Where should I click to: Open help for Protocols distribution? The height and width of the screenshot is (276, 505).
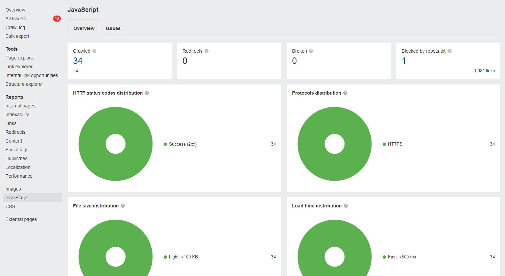point(345,93)
